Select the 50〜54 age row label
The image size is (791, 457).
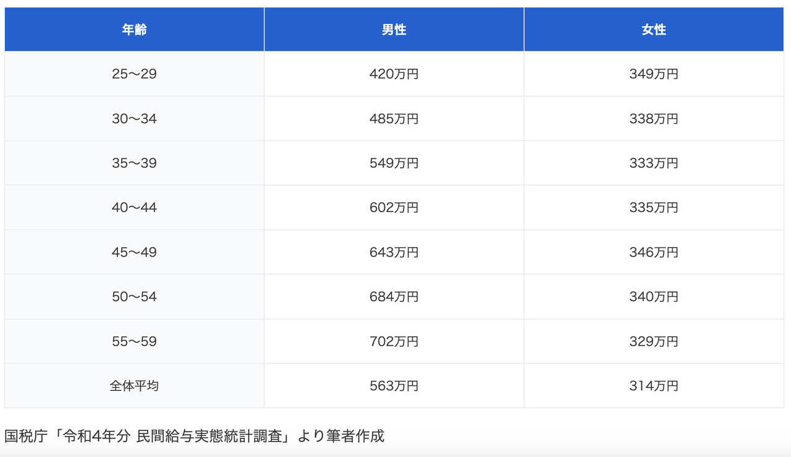[x=133, y=296]
